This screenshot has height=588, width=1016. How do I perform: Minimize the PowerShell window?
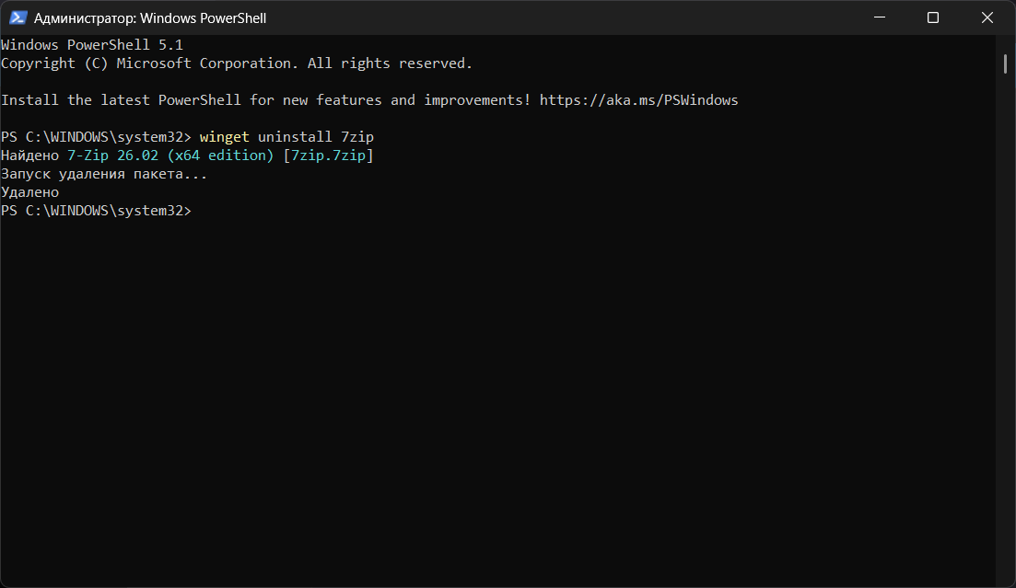[880, 17]
